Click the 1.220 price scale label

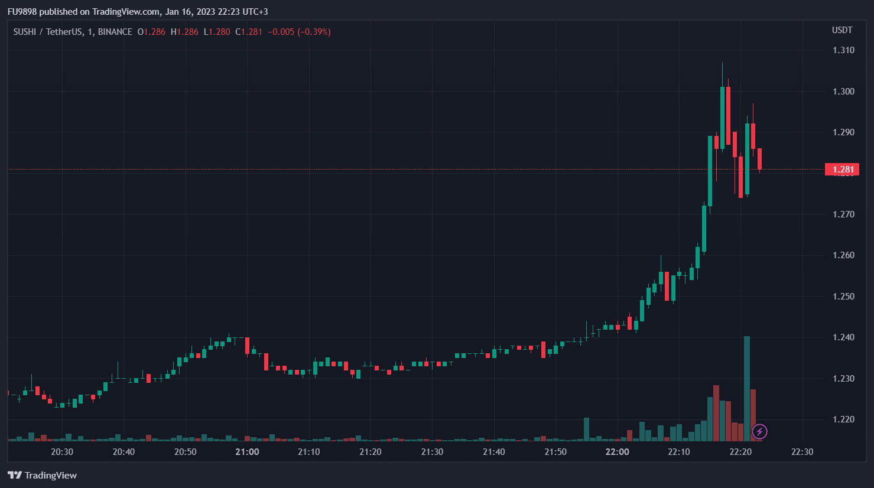843,419
